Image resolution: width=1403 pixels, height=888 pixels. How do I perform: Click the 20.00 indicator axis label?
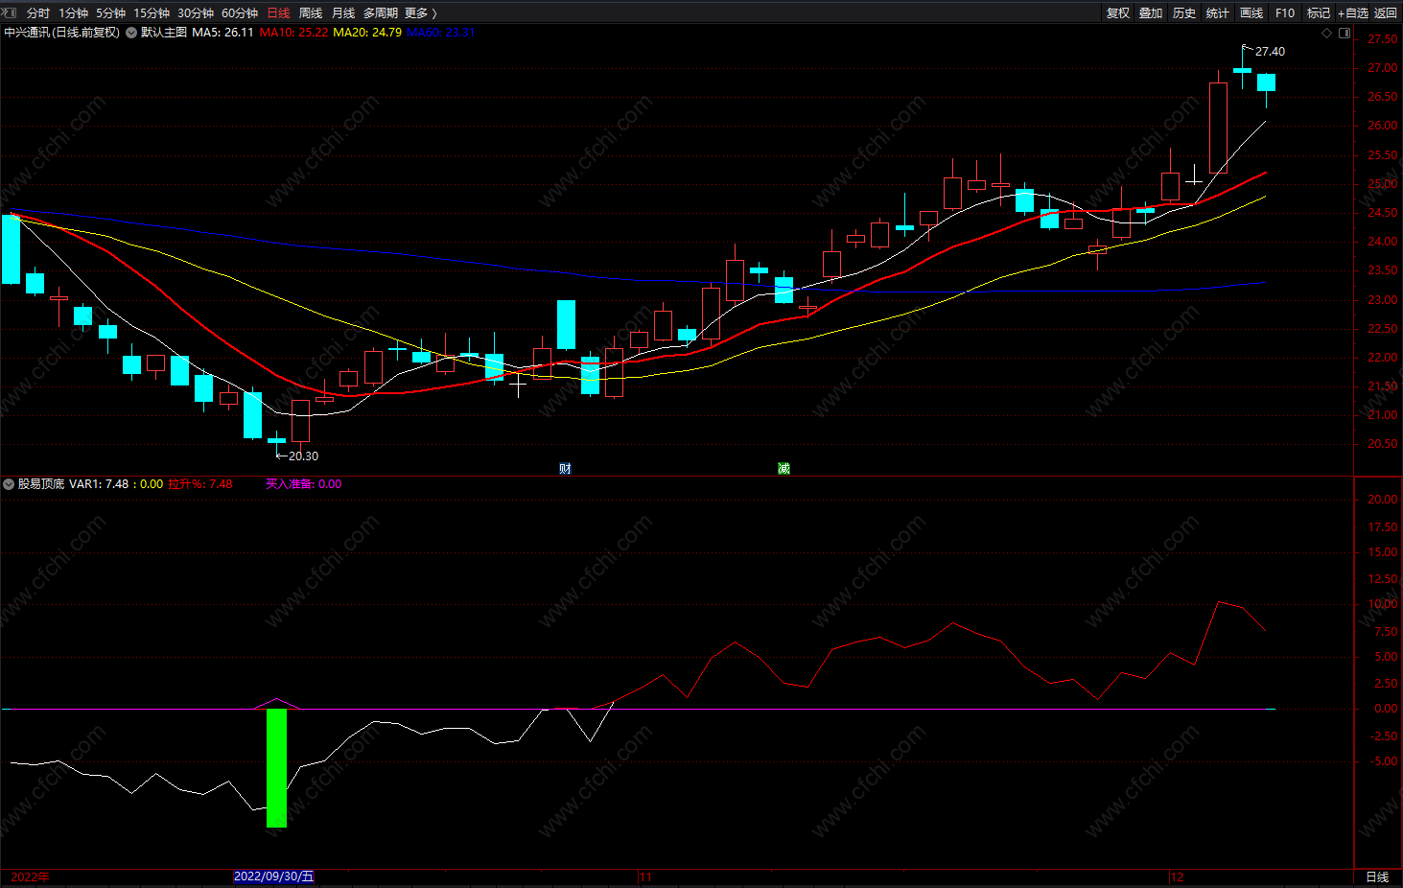point(1383,500)
